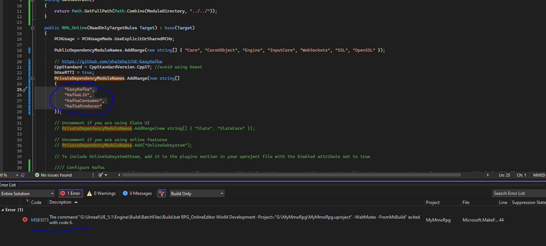Image resolution: width=546 pixels, height=246 pixels.
Task: Run Code Cleanup with the broom icon
Action: [100, 175]
